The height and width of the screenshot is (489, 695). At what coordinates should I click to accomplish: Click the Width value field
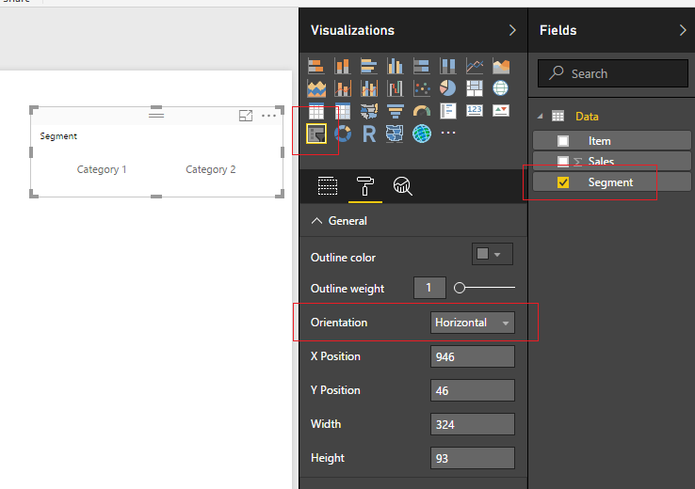click(473, 424)
